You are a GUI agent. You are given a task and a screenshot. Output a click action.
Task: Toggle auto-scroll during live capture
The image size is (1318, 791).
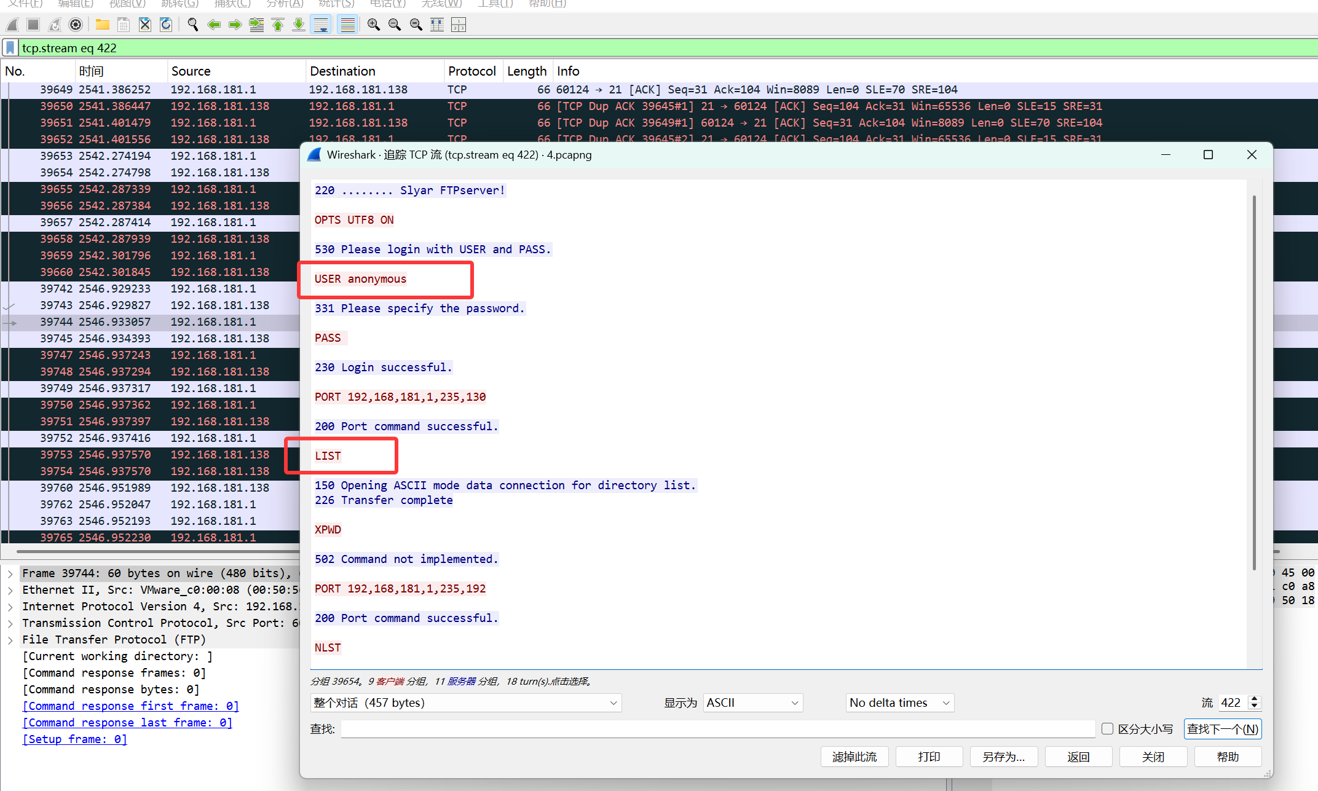coord(321,25)
